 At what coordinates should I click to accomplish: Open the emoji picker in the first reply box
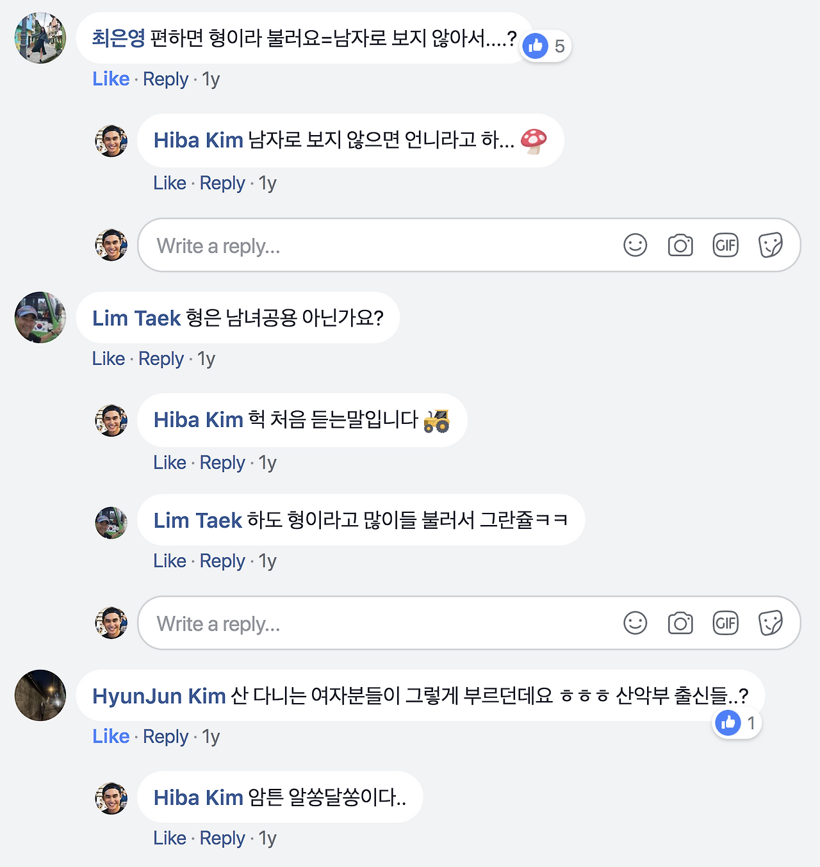pyautogui.click(x=635, y=245)
